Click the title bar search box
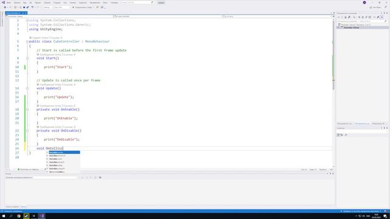The height and width of the screenshot is (219, 390). click(x=138, y=2)
